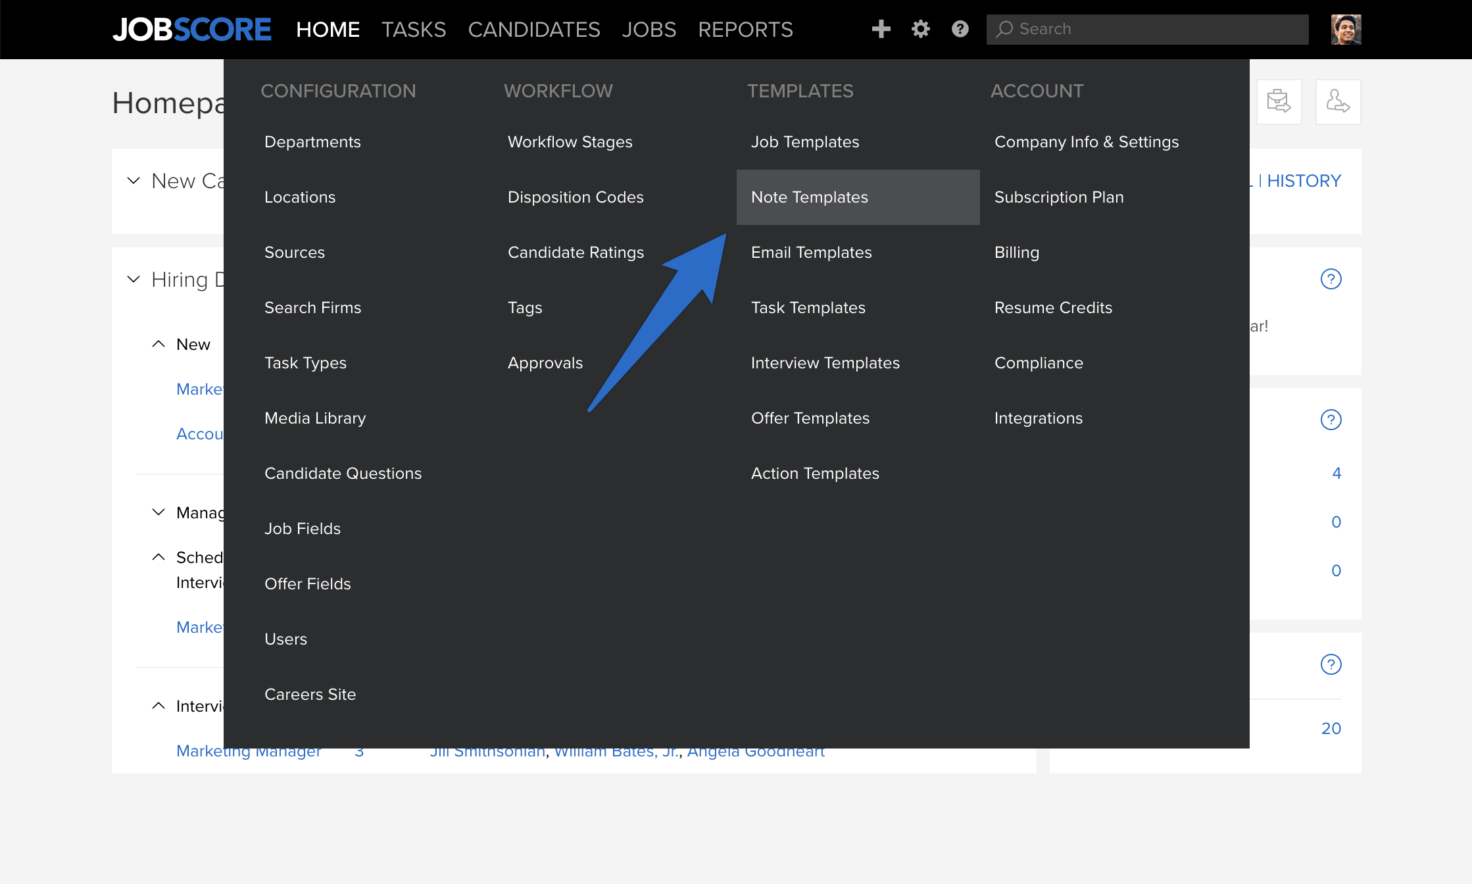Select Resume Credits
Screen dimensions: 1472x884
(x=1053, y=308)
